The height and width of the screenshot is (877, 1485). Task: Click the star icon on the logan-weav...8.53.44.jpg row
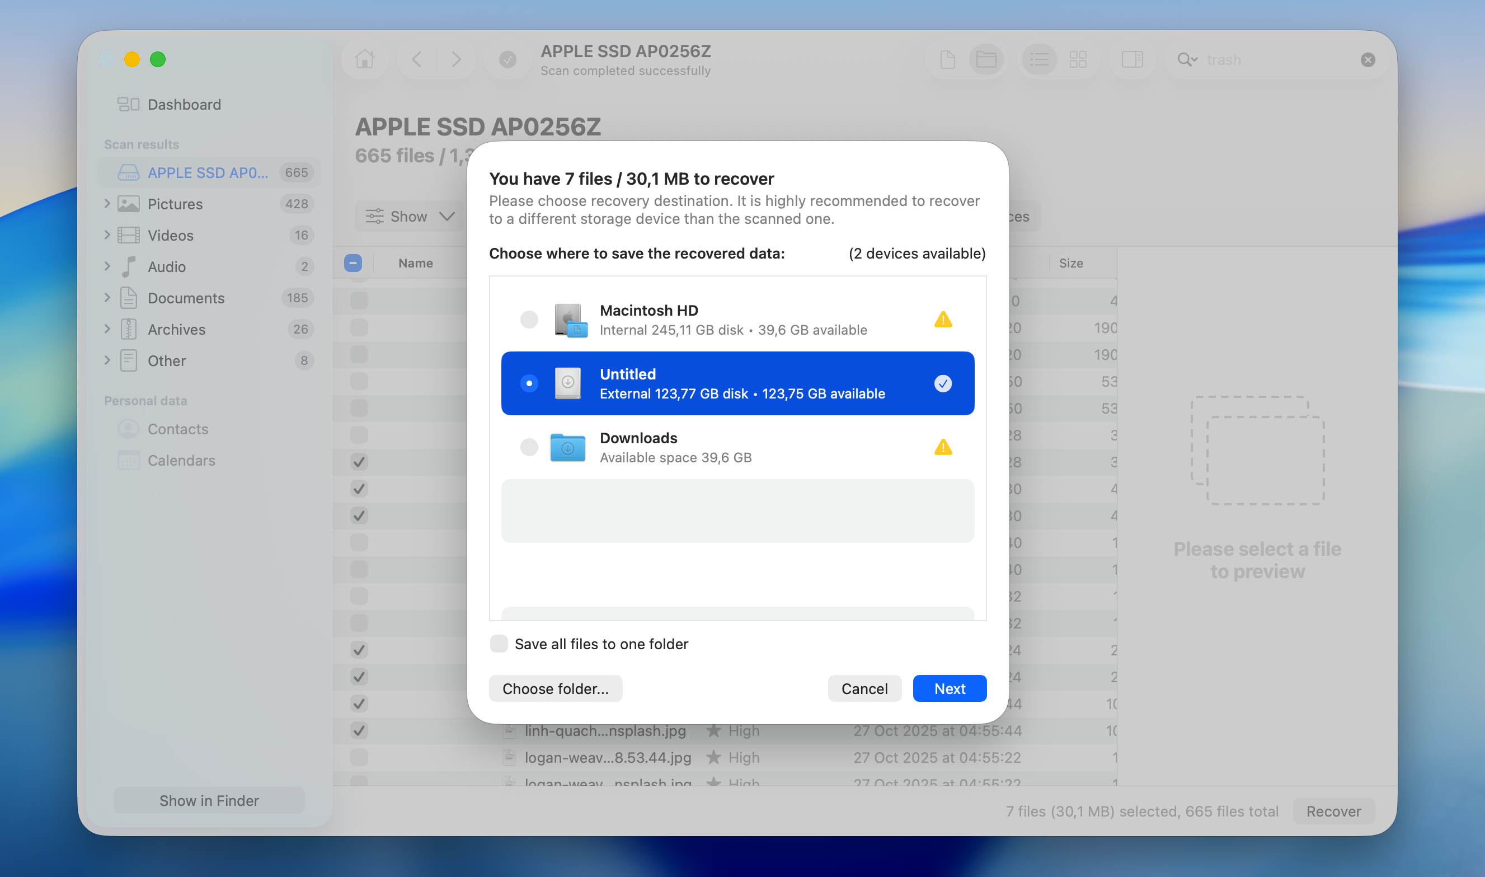point(713,757)
